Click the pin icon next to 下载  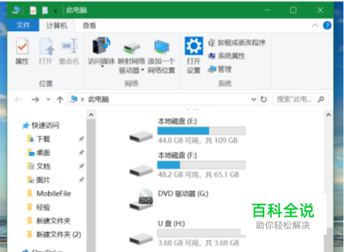pyautogui.click(x=81, y=139)
